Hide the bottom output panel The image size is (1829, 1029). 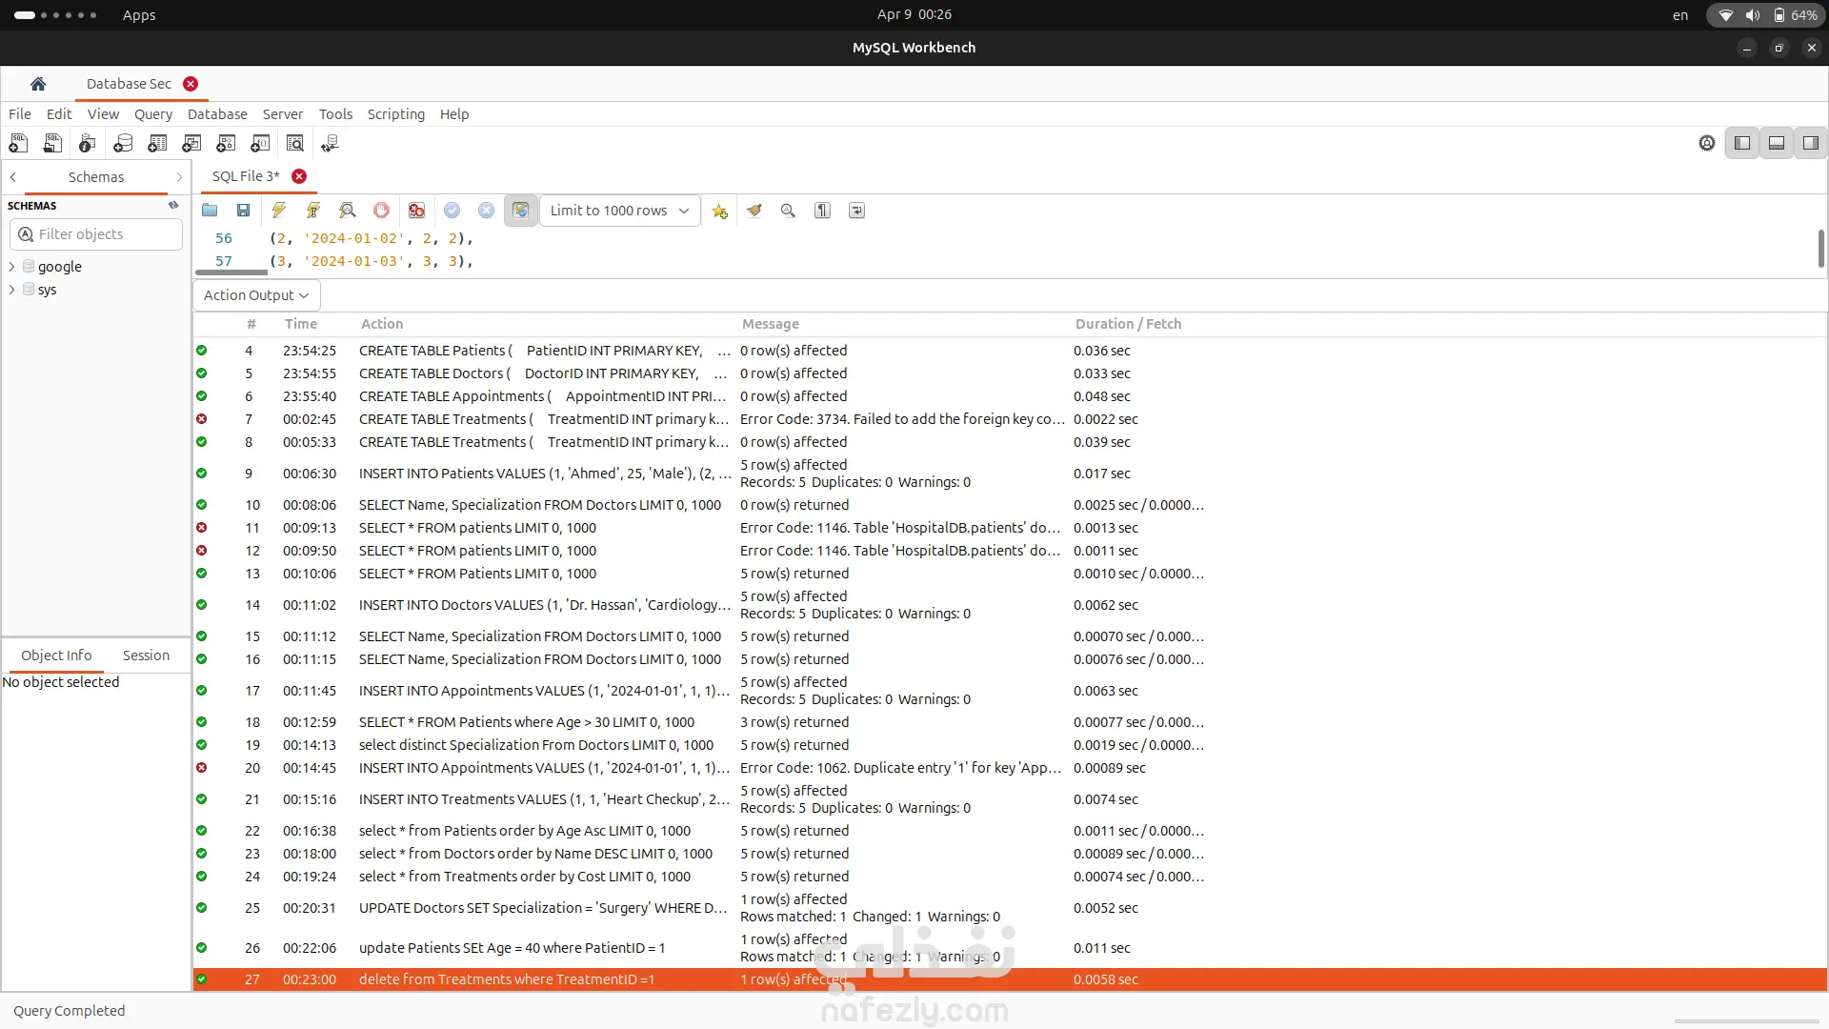(1777, 143)
